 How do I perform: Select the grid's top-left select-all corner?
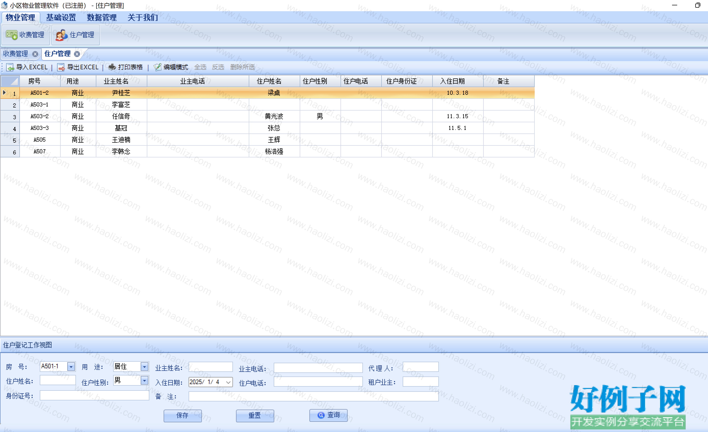tap(10, 81)
